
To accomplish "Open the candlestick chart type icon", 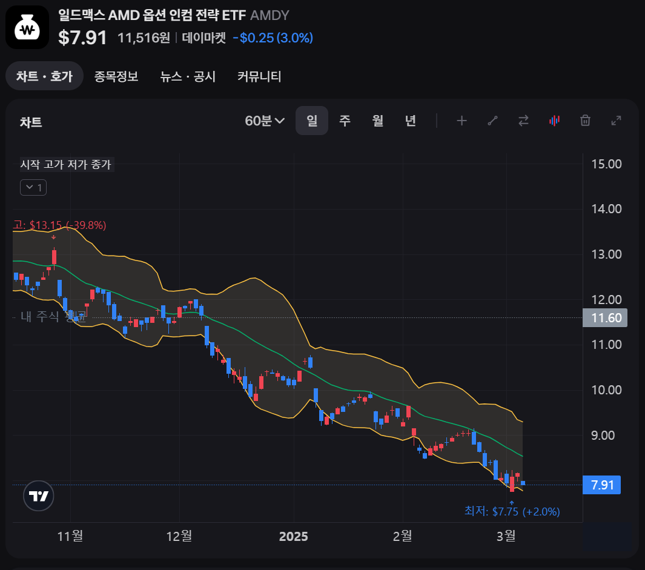I will coord(554,121).
